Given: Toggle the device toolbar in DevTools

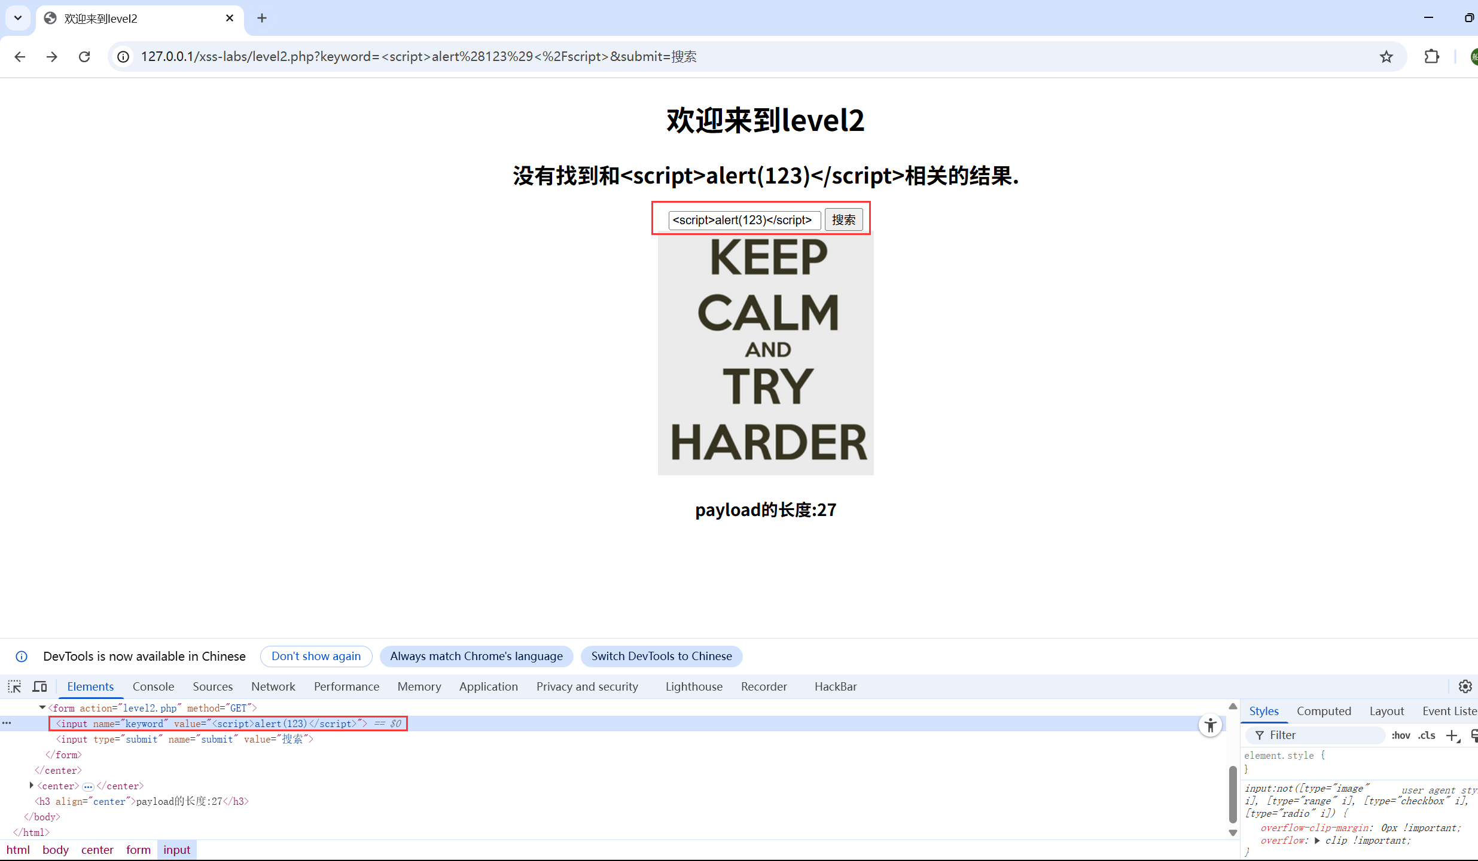Looking at the screenshot, I should [39, 686].
